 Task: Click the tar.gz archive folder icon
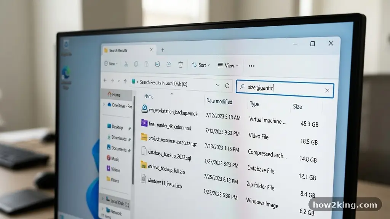144,137
